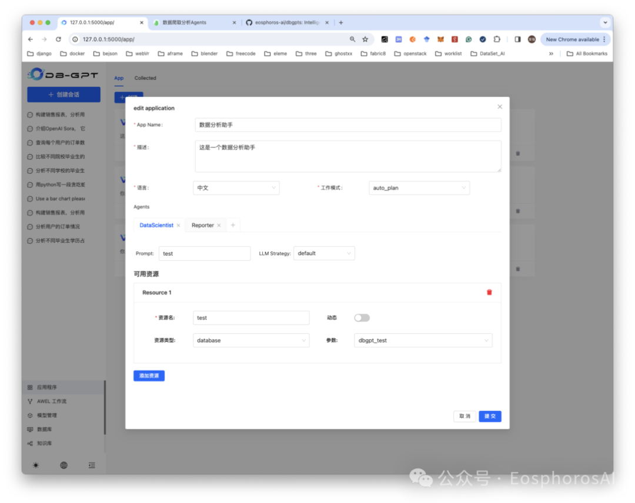Open the 语言 dropdown showing 中文
Viewport: 635px width, 503px height.
pos(236,187)
